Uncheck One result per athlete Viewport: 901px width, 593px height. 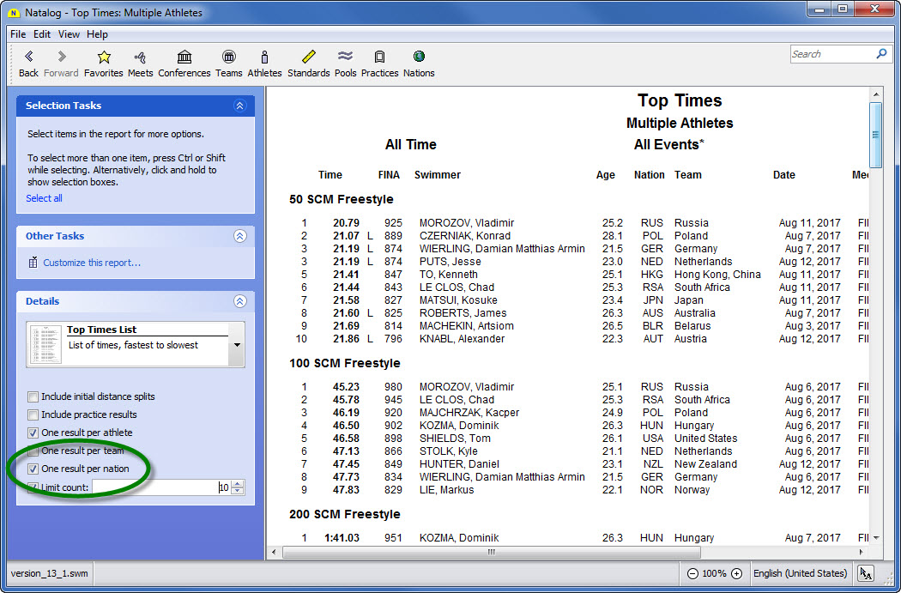pyautogui.click(x=33, y=433)
